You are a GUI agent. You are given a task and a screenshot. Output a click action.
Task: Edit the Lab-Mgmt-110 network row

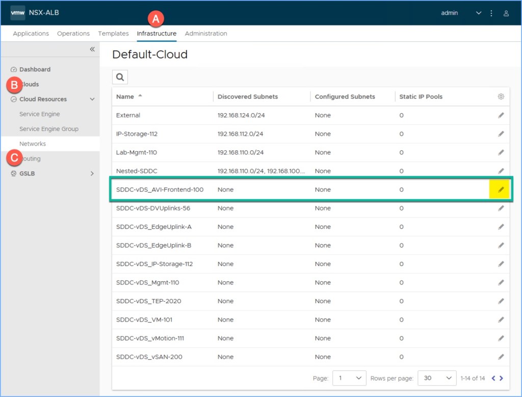(501, 152)
